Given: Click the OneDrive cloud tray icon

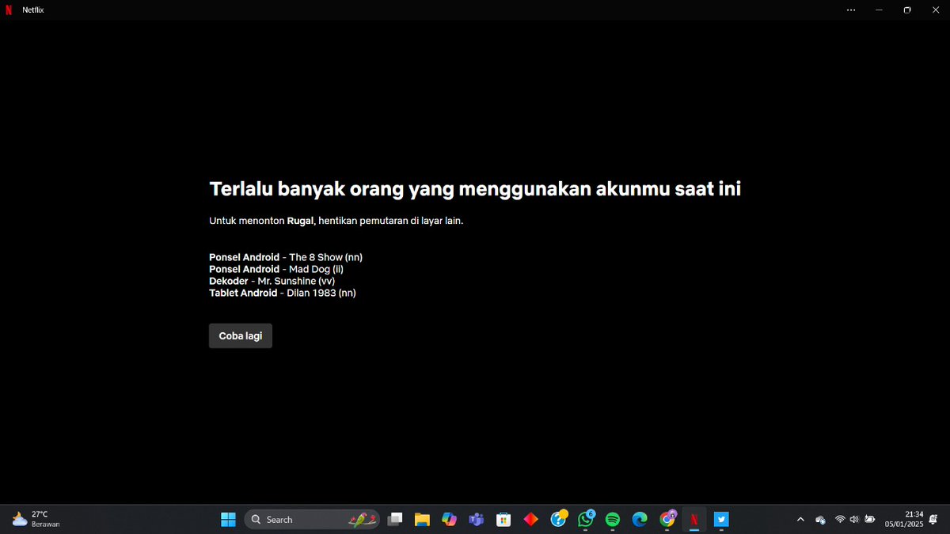Looking at the screenshot, I should tap(820, 520).
